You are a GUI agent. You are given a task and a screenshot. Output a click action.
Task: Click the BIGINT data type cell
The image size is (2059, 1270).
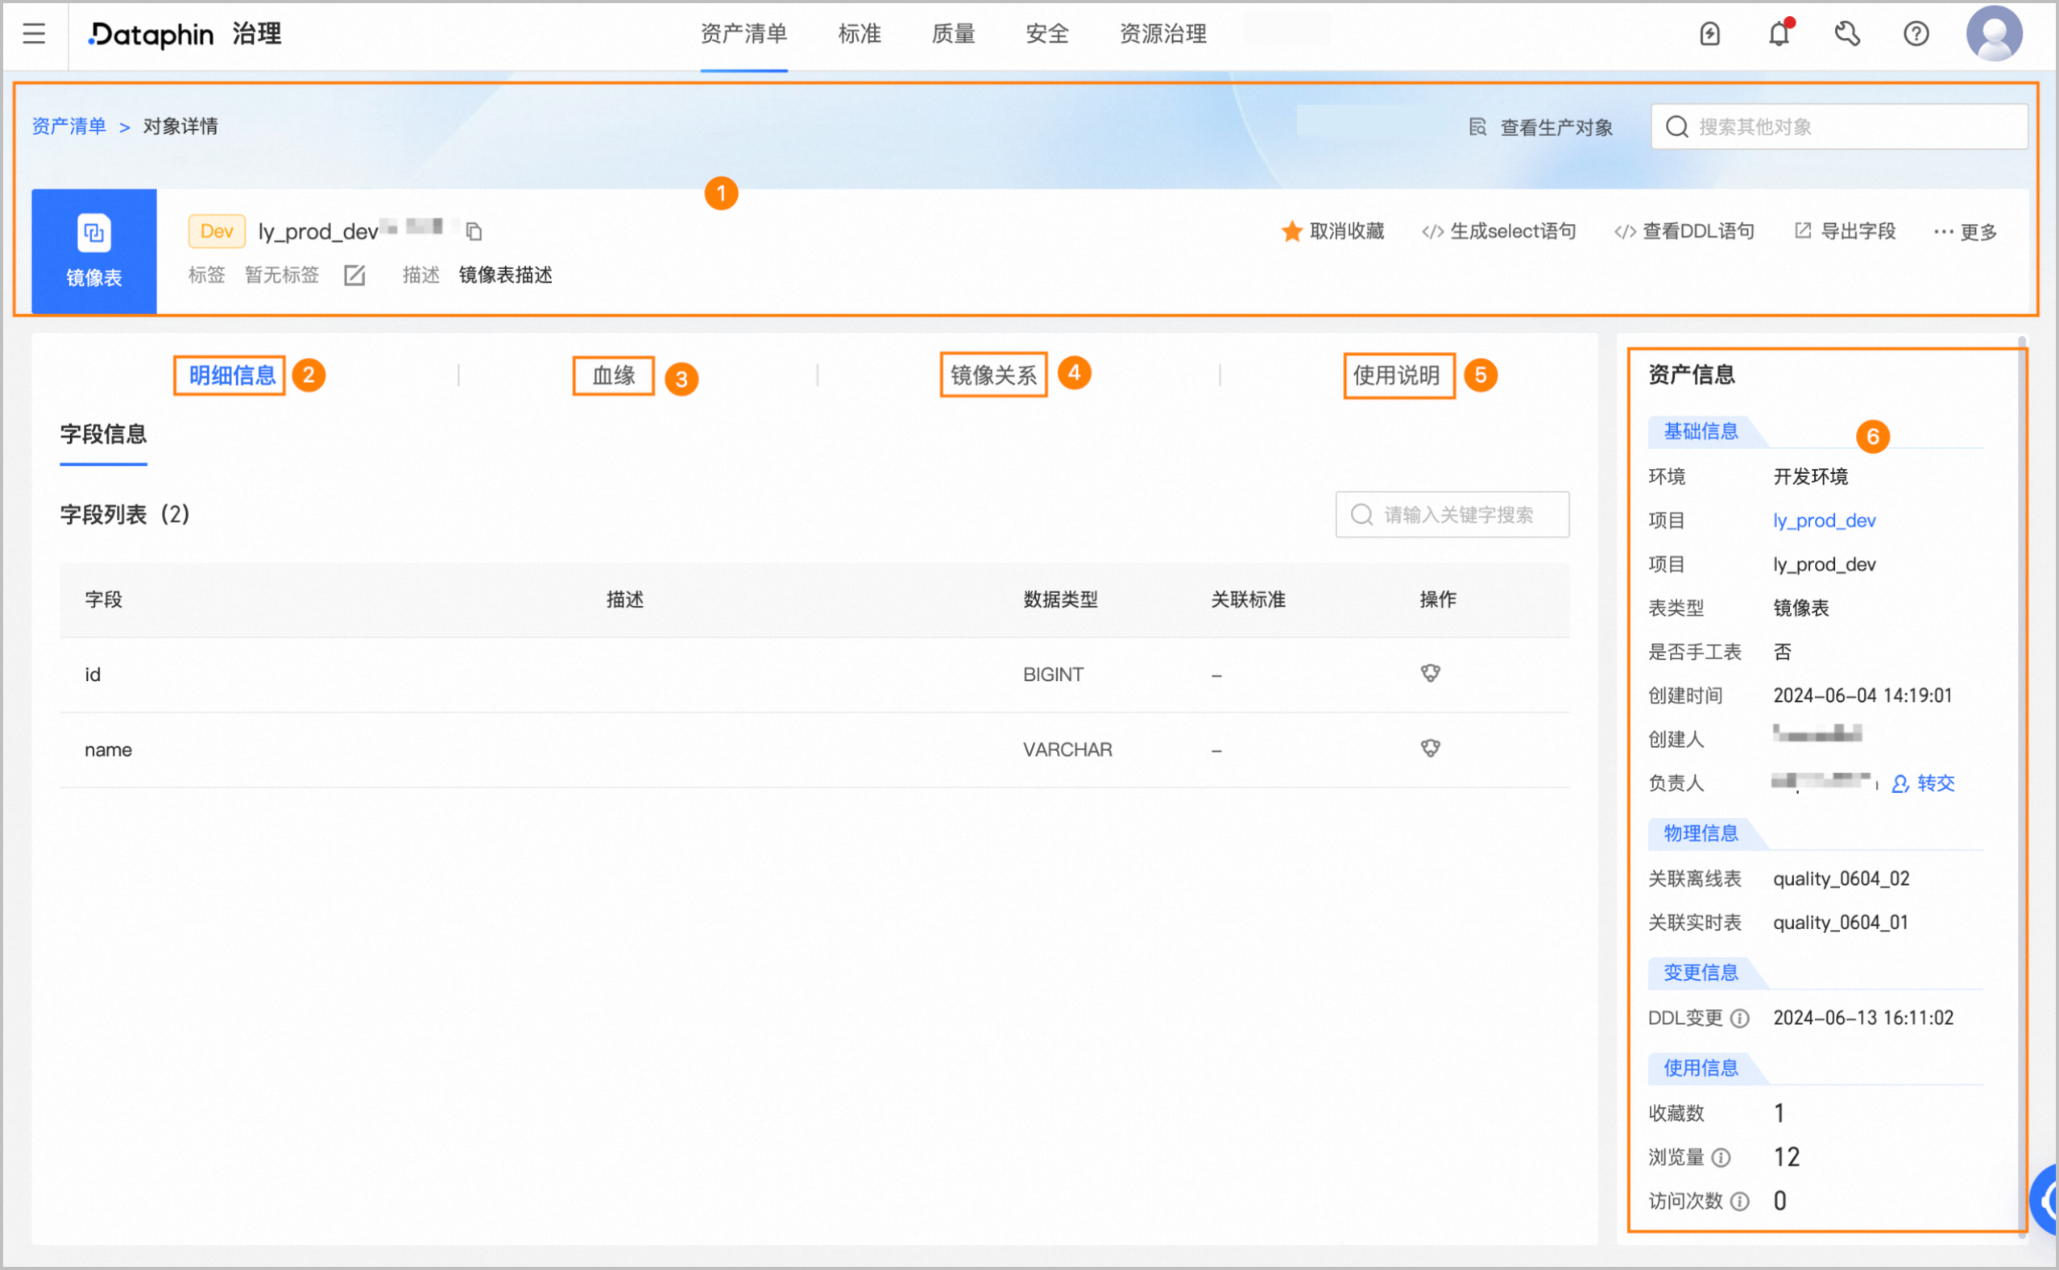(1054, 674)
